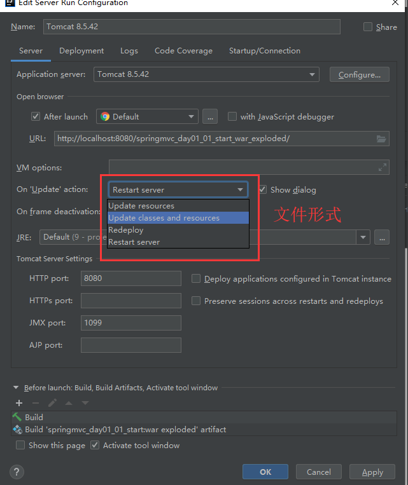Open the Default browser dropdown

click(147, 116)
